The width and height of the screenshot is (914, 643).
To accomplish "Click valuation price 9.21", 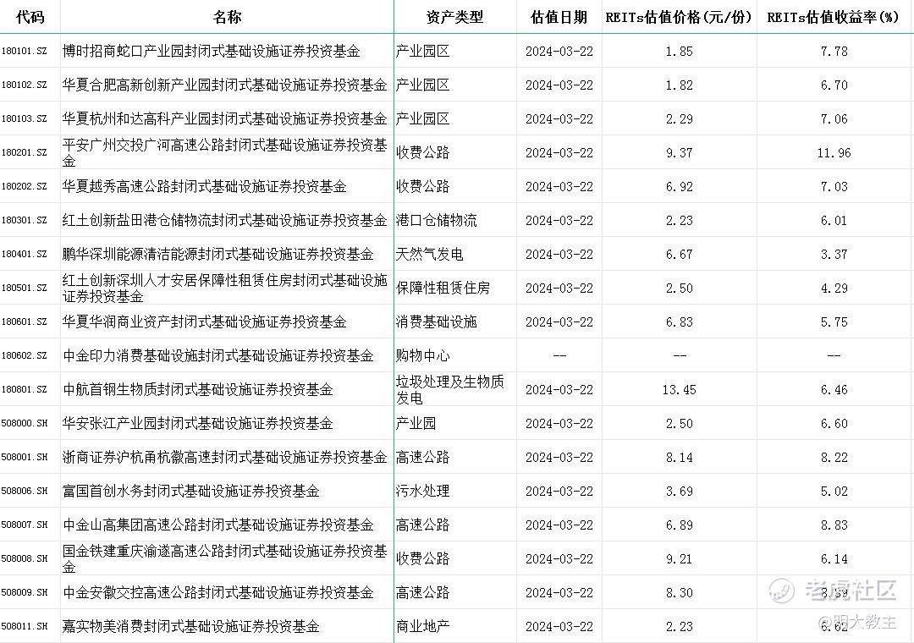I will tap(679, 558).
